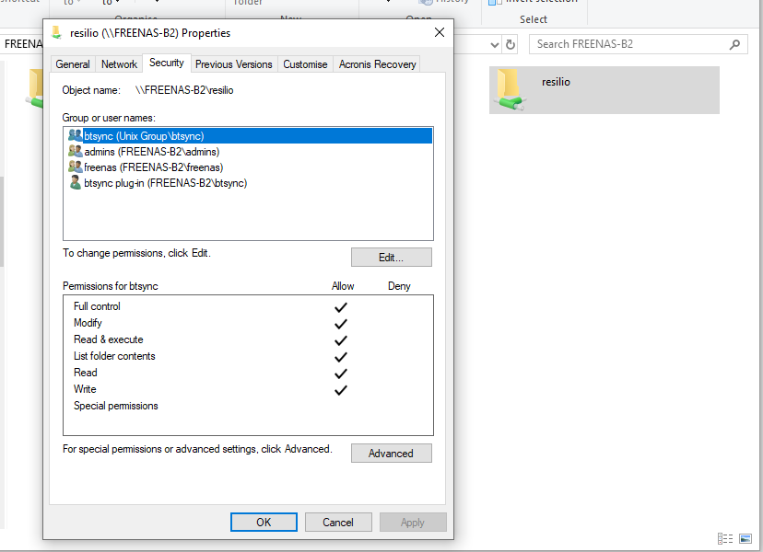Image resolution: width=763 pixels, height=552 pixels.
Task: Click the freenas group icon
Action: [x=76, y=167]
